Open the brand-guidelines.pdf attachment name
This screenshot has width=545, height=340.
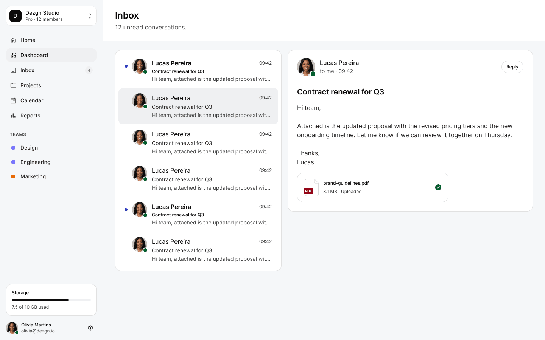click(x=346, y=183)
